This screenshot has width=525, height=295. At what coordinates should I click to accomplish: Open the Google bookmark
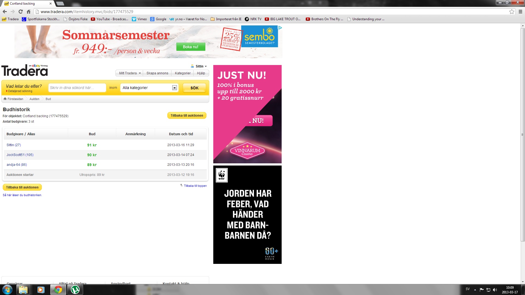[158, 19]
